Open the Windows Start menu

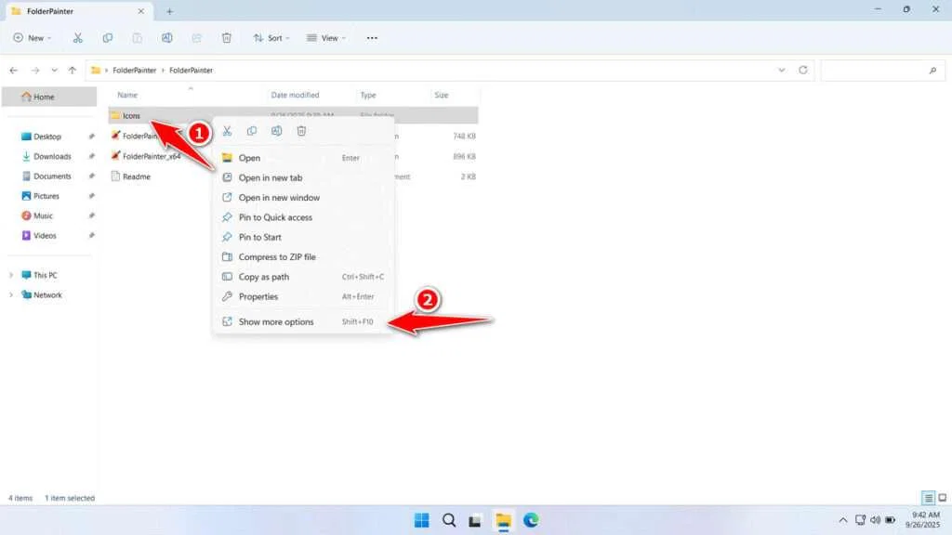(x=421, y=520)
